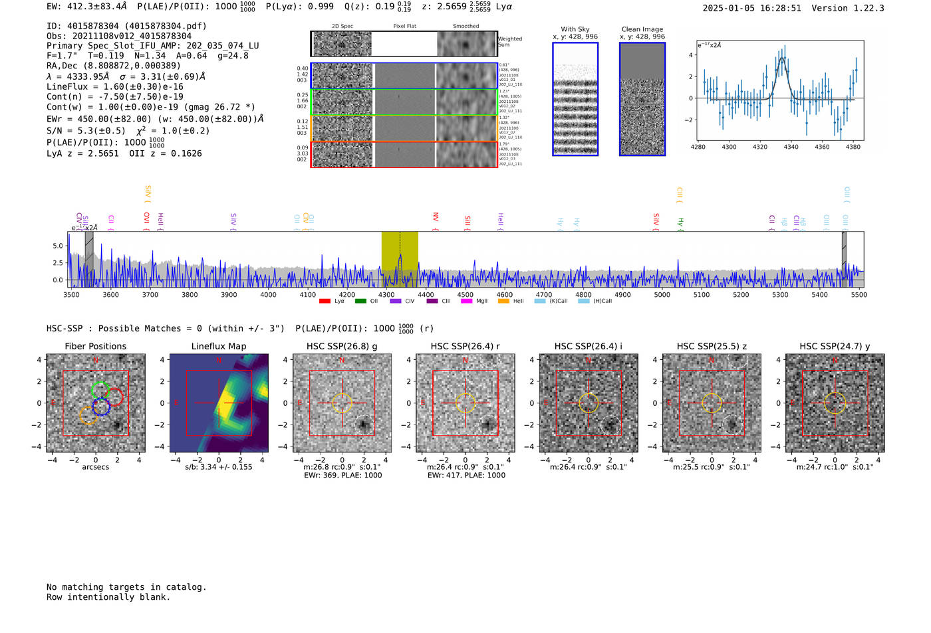Click the 'Row intentionally blank.' text
The width and height of the screenshot is (931, 633).
[x=108, y=597]
